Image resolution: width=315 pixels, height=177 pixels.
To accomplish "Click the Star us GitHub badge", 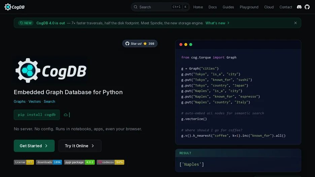I will click(140, 44).
